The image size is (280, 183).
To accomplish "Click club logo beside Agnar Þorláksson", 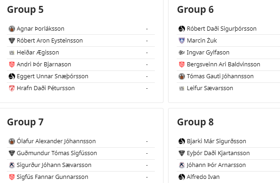I will click(12, 29).
